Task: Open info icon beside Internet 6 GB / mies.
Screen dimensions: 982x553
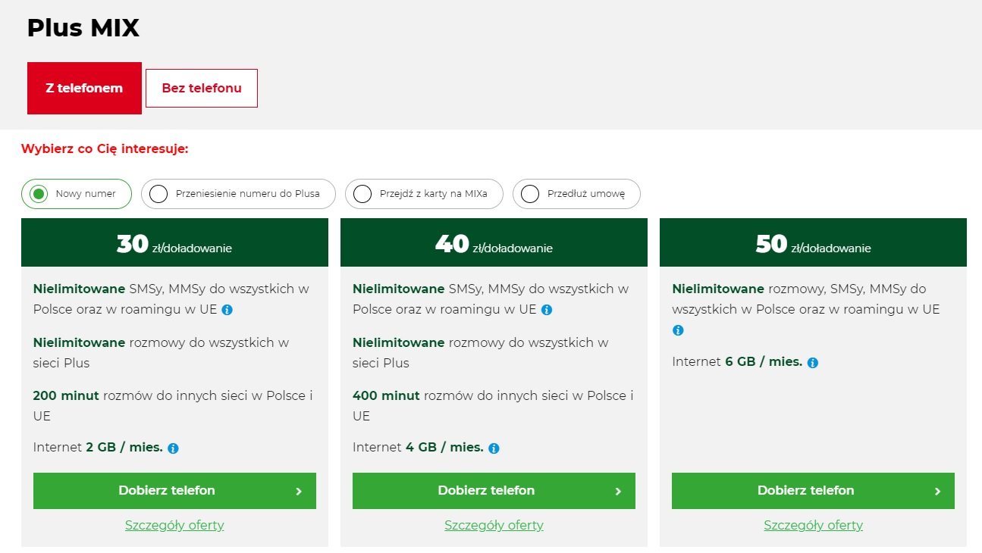Action: click(813, 363)
